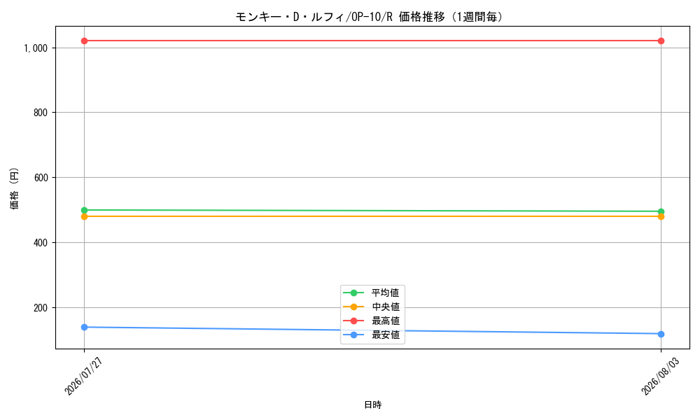Click the y-axis tick label 800
700x420 pixels.
41,113
